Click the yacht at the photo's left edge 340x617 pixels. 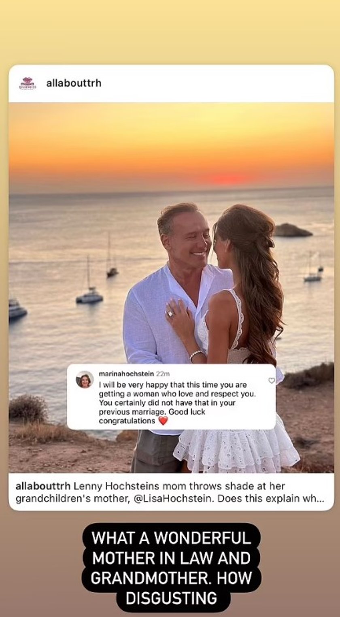click(x=17, y=309)
